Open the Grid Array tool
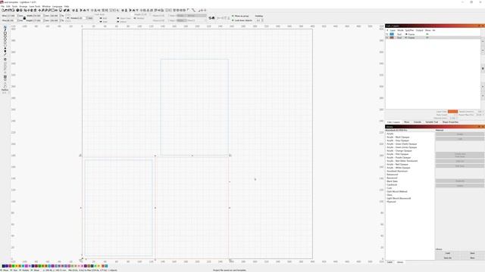This screenshot has height=272, width=485. tap(5, 77)
